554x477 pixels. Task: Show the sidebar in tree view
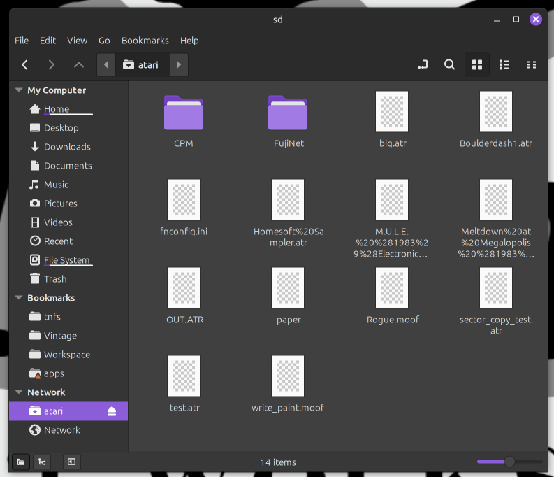coord(42,462)
